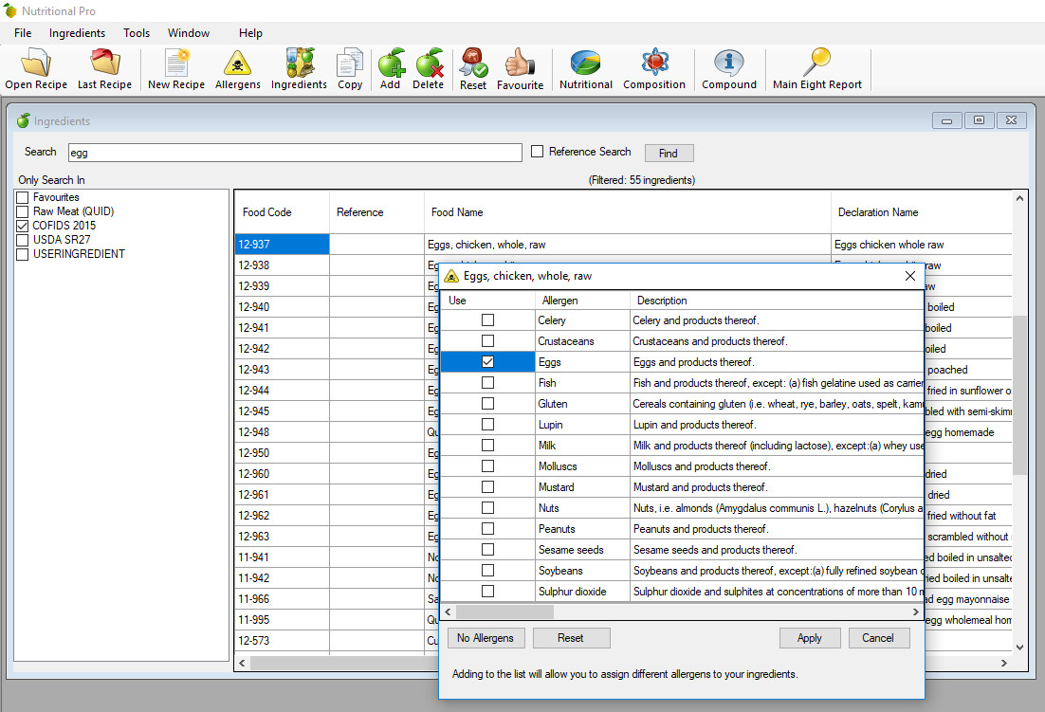Open the Help menu
The image size is (1045, 712).
250,32
